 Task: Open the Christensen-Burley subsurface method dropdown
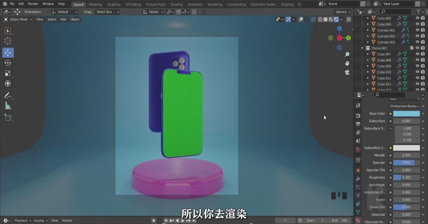tap(404, 106)
